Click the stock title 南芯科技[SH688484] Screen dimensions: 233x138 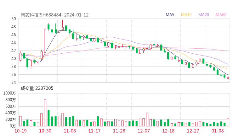pos(42,15)
